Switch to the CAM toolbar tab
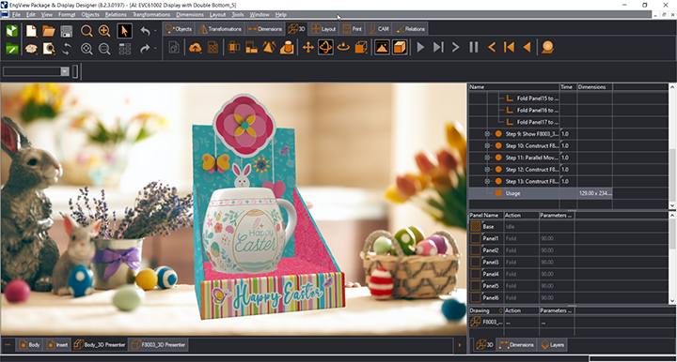Screen dimensions: 677x362 click(379, 29)
